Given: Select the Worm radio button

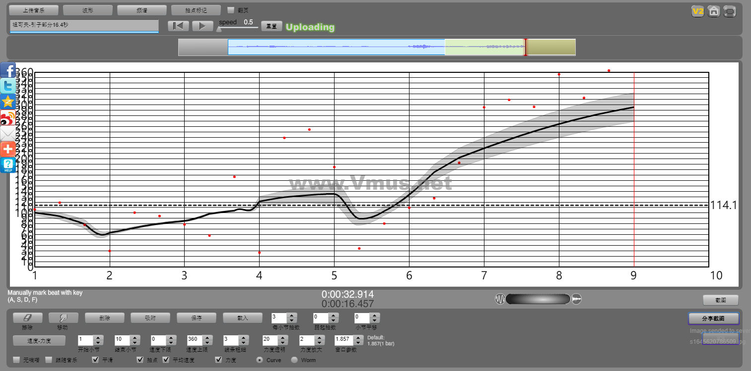Looking at the screenshot, I should (x=294, y=360).
